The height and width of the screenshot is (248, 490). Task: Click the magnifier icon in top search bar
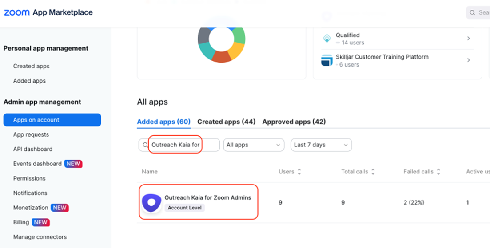[472, 13]
